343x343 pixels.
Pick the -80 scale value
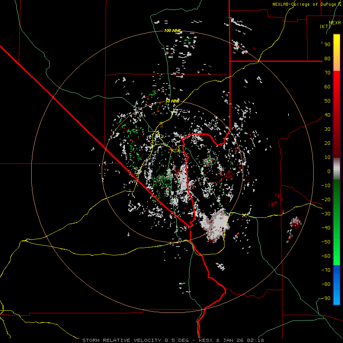[326, 284]
